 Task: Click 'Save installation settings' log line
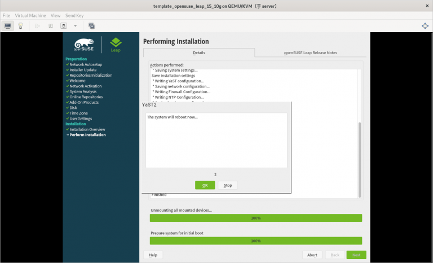click(174, 76)
